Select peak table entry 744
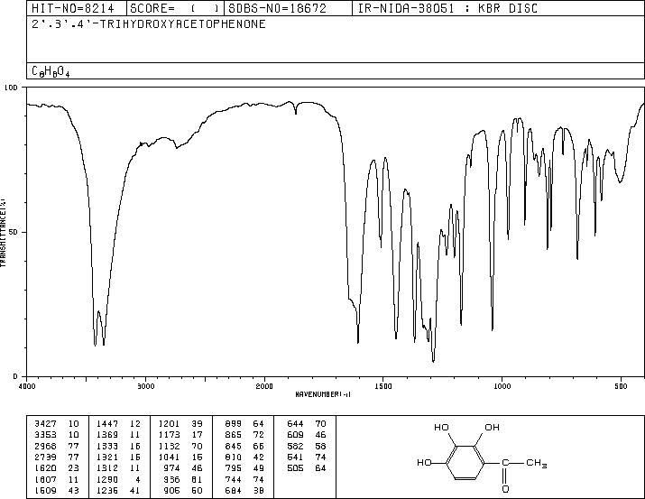The width and height of the screenshot is (645, 499). tap(234, 480)
